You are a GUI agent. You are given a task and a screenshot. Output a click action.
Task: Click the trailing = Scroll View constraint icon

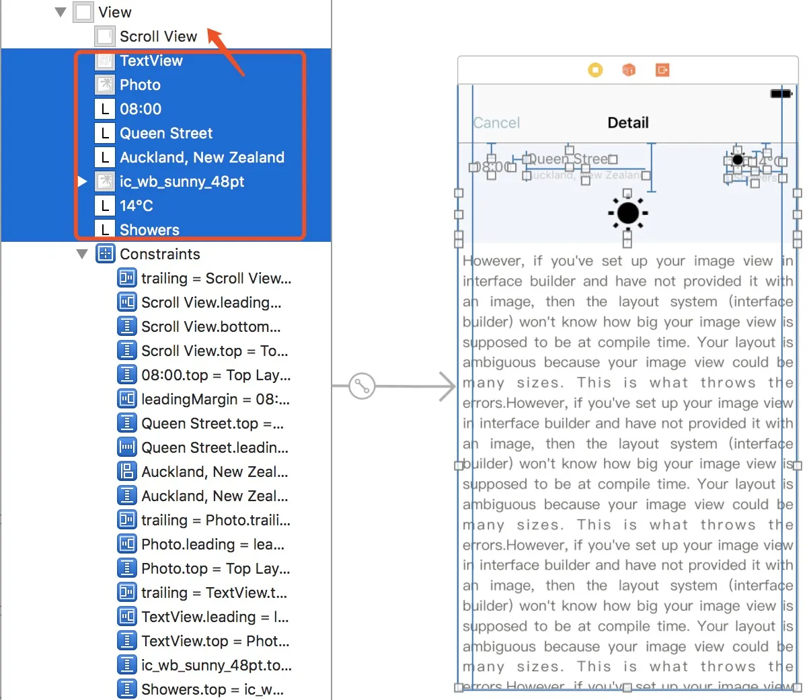pyautogui.click(x=127, y=278)
